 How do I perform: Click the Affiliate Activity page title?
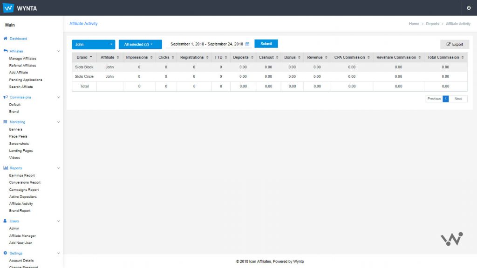point(83,23)
